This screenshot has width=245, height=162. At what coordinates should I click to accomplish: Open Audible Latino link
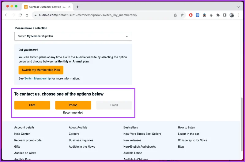tap(133, 153)
